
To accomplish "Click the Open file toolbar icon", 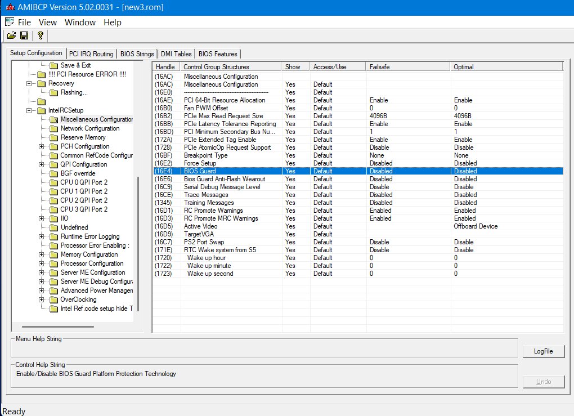I will click(11, 35).
